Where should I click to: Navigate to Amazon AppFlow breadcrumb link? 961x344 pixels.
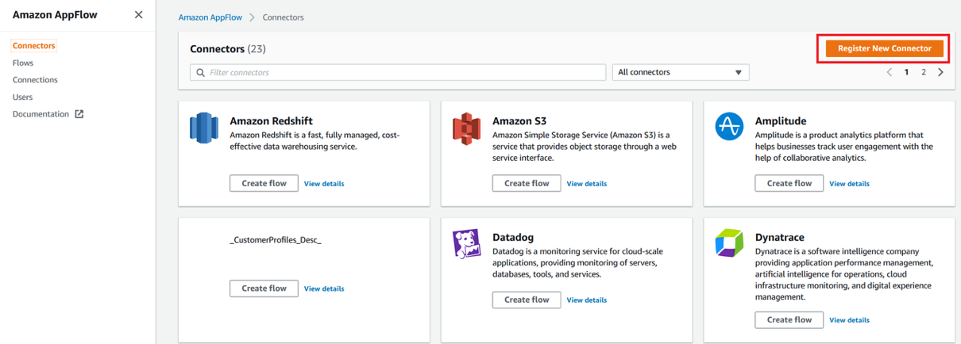[210, 17]
